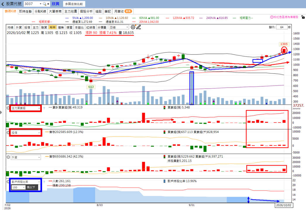The width and height of the screenshot is (306, 210).
Task: Toggle the 紅綠燈 overlay
Action: [x=91, y=27]
